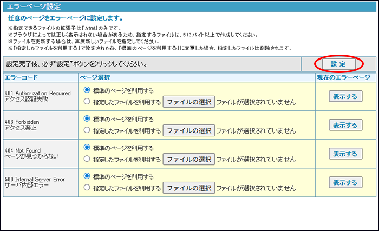
Task: Pick standard page for 500 Internal Server Error
Action: (87, 176)
